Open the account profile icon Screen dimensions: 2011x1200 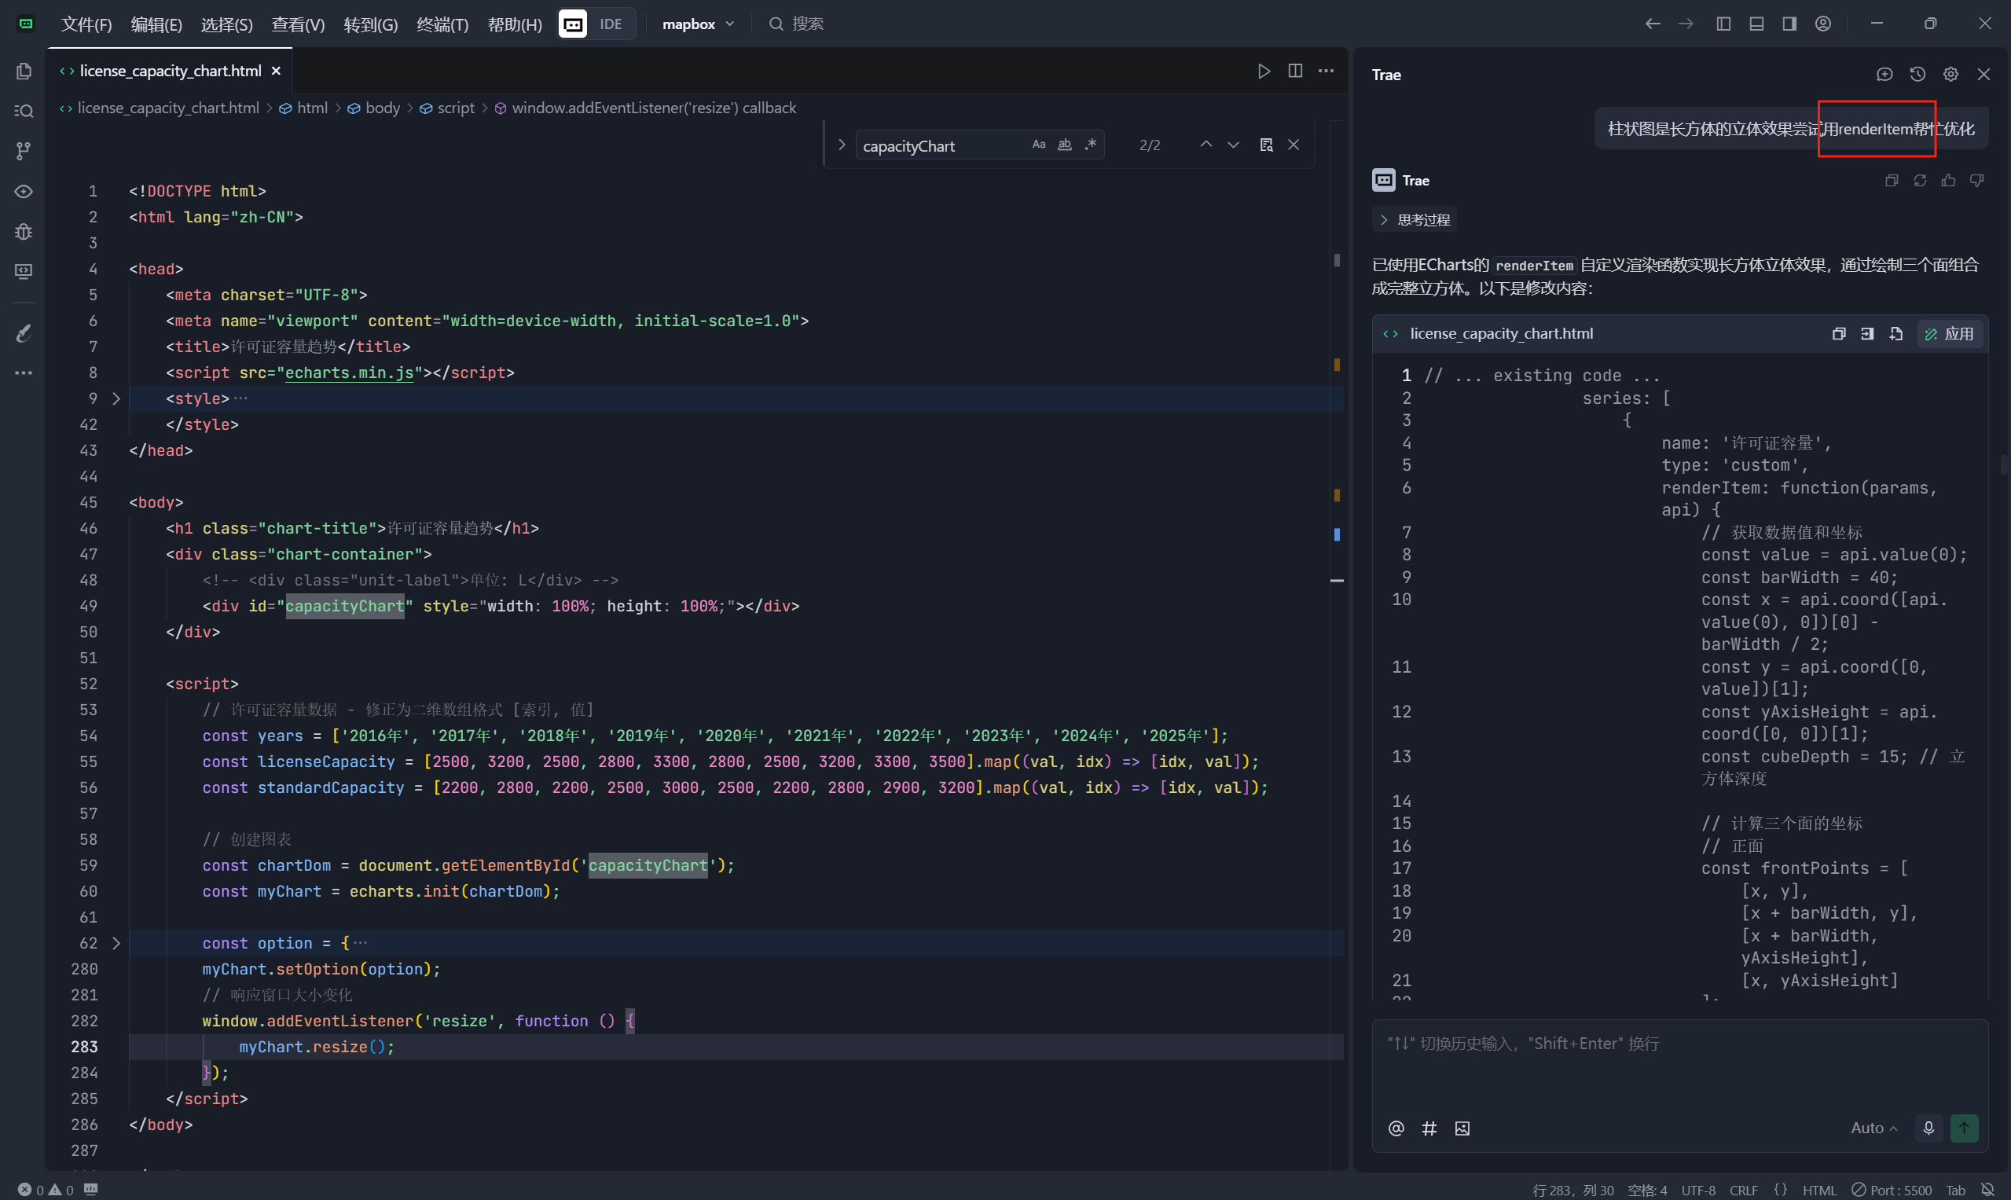tap(1822, 24)
